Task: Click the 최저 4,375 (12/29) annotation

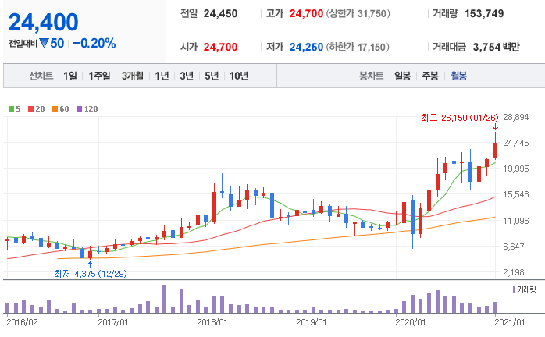Action: (91, 274)
